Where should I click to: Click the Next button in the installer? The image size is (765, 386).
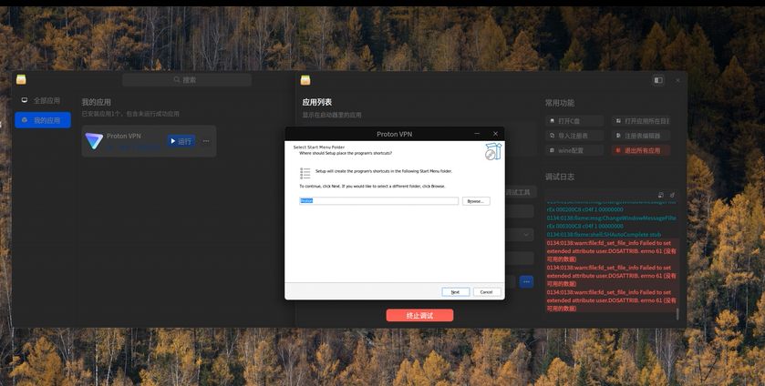[455, 292]
